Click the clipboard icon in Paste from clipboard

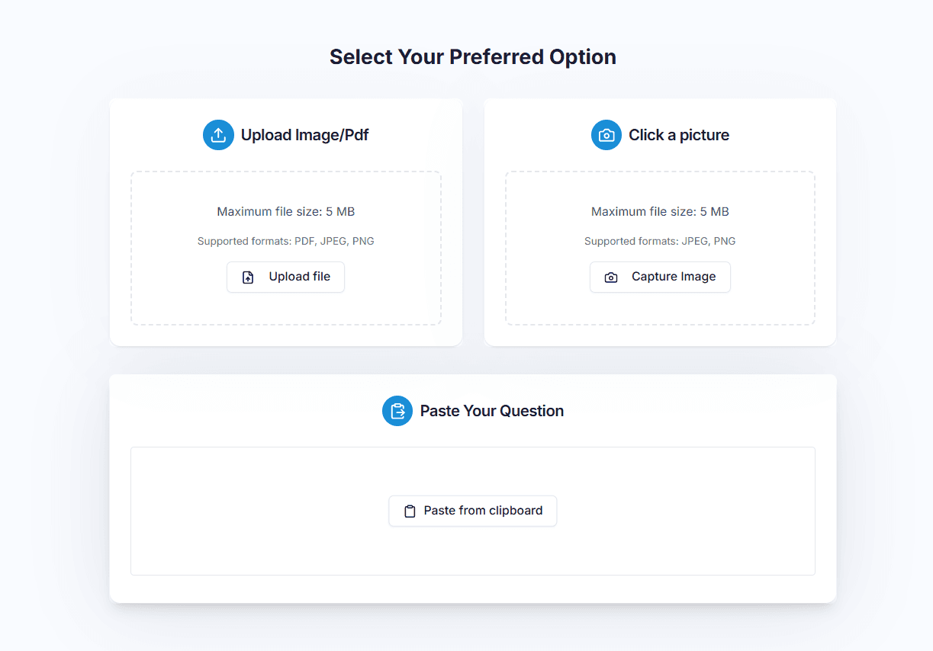410,511
